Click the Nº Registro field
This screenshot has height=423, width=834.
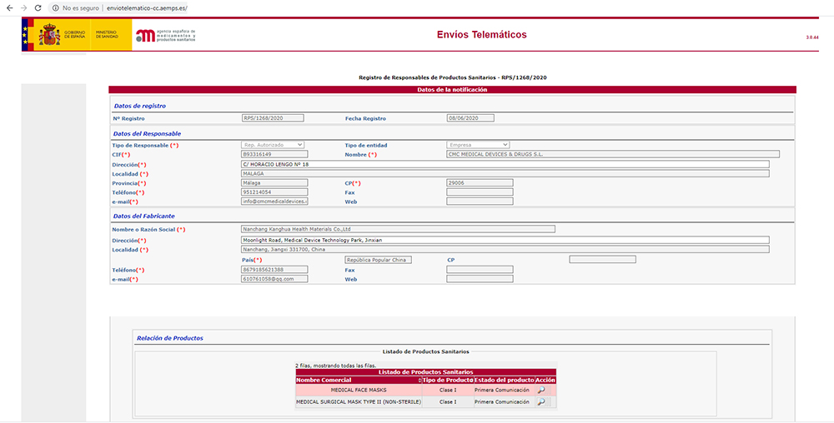(273, 118)
